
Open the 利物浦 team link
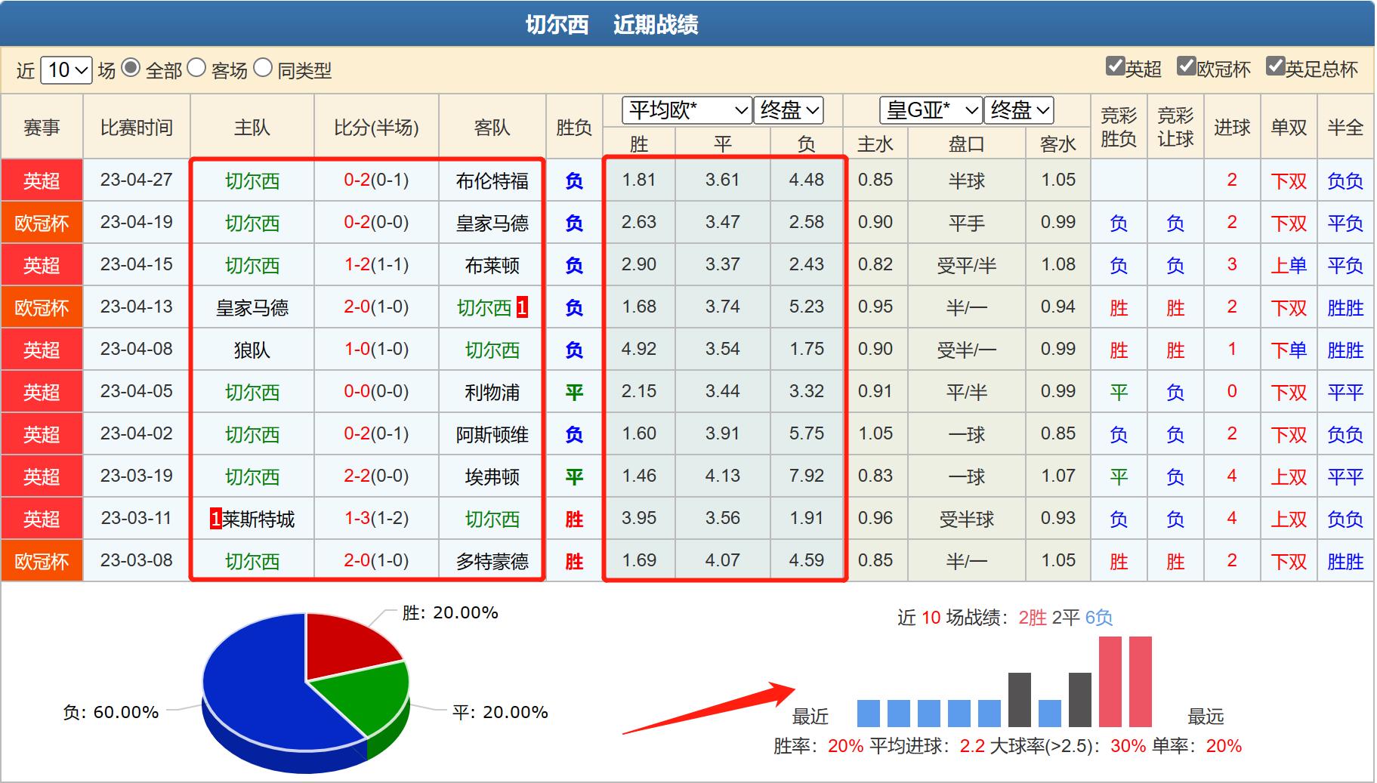492,392
